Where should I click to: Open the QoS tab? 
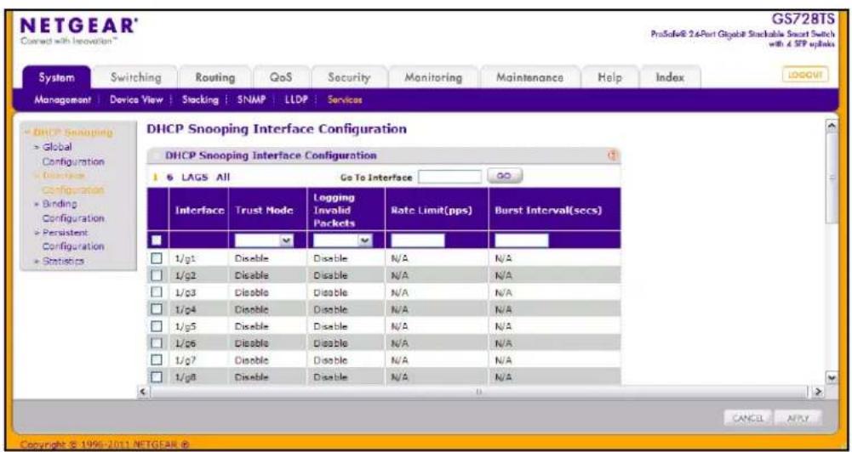[x=282, y=77]
